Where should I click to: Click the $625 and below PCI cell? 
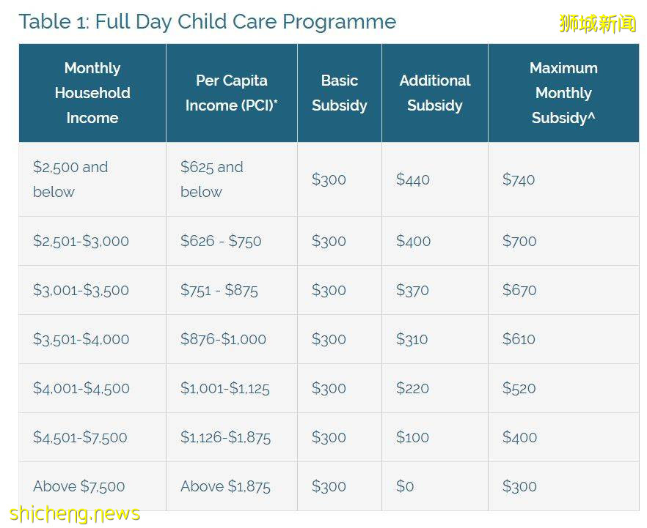(211, 179)
